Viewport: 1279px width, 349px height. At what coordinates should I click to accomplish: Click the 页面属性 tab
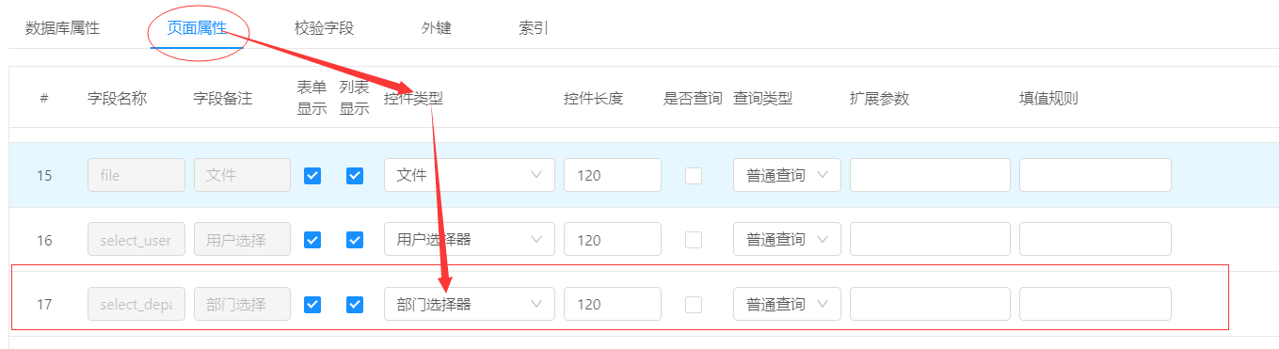tap(197, 28)
